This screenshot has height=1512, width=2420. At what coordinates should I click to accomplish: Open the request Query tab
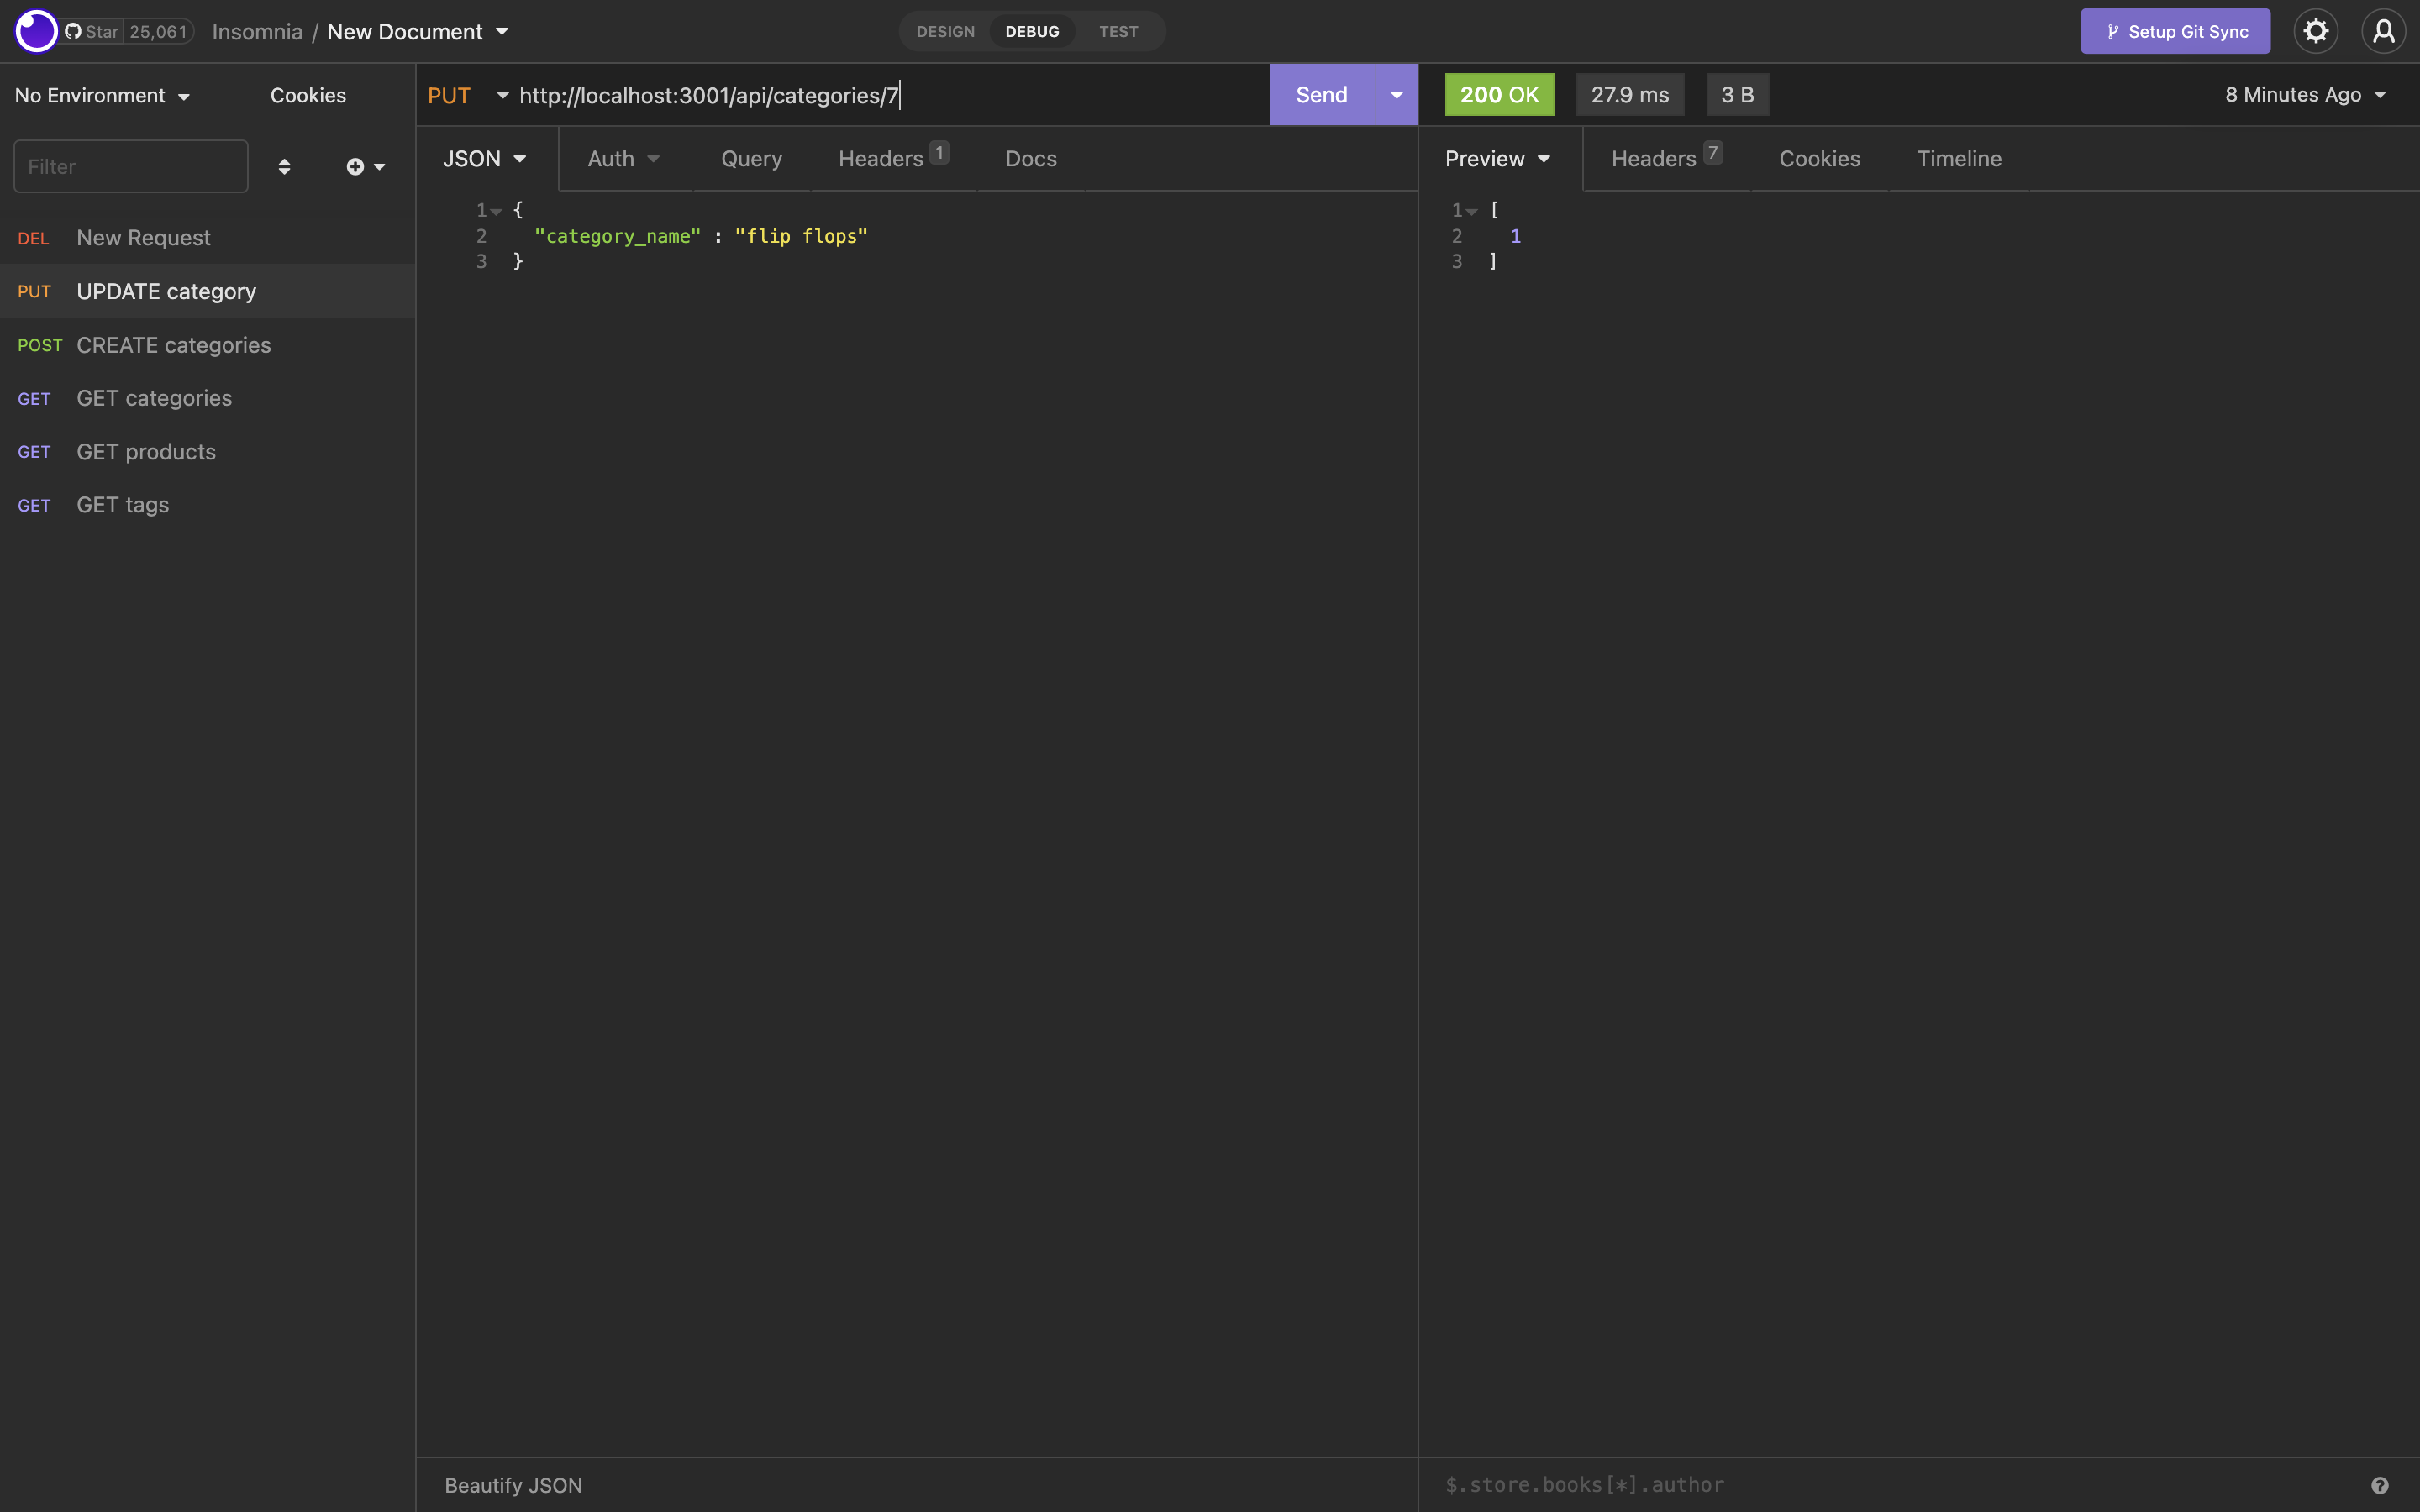point(751,158)
